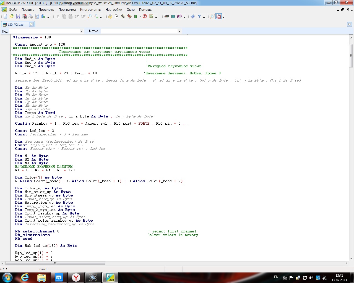The image size is (354, 283).
Task: Click the black chip Show Result icon
Action: pos(123,17)
